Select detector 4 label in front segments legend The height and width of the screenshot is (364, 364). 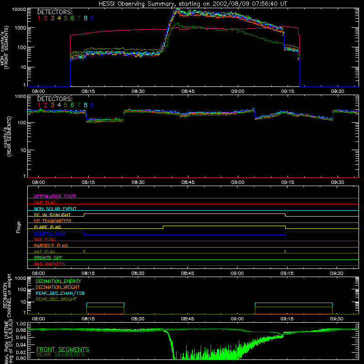pos(59,18)
